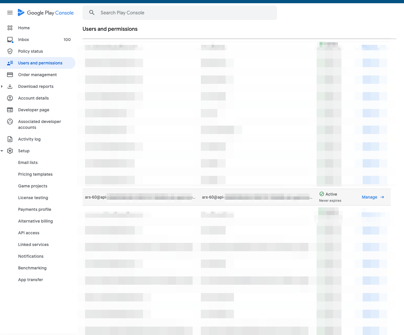The image size is (404, 335).
Task: Click the Order management card icon
Action: (x=10, y=75)
